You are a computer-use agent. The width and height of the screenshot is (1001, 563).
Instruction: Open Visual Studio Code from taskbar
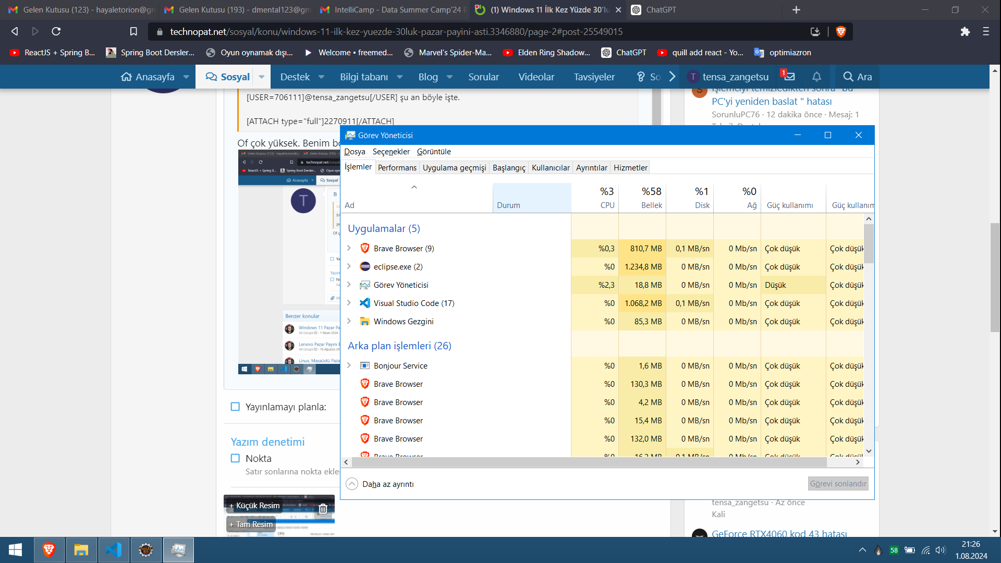tap(114, 550)
